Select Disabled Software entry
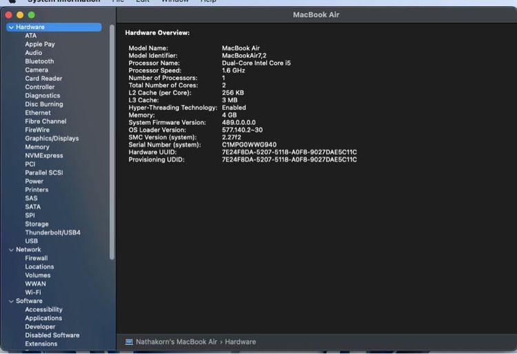The width and height of the screenshot is (517, 354). [x=52, y=336]
